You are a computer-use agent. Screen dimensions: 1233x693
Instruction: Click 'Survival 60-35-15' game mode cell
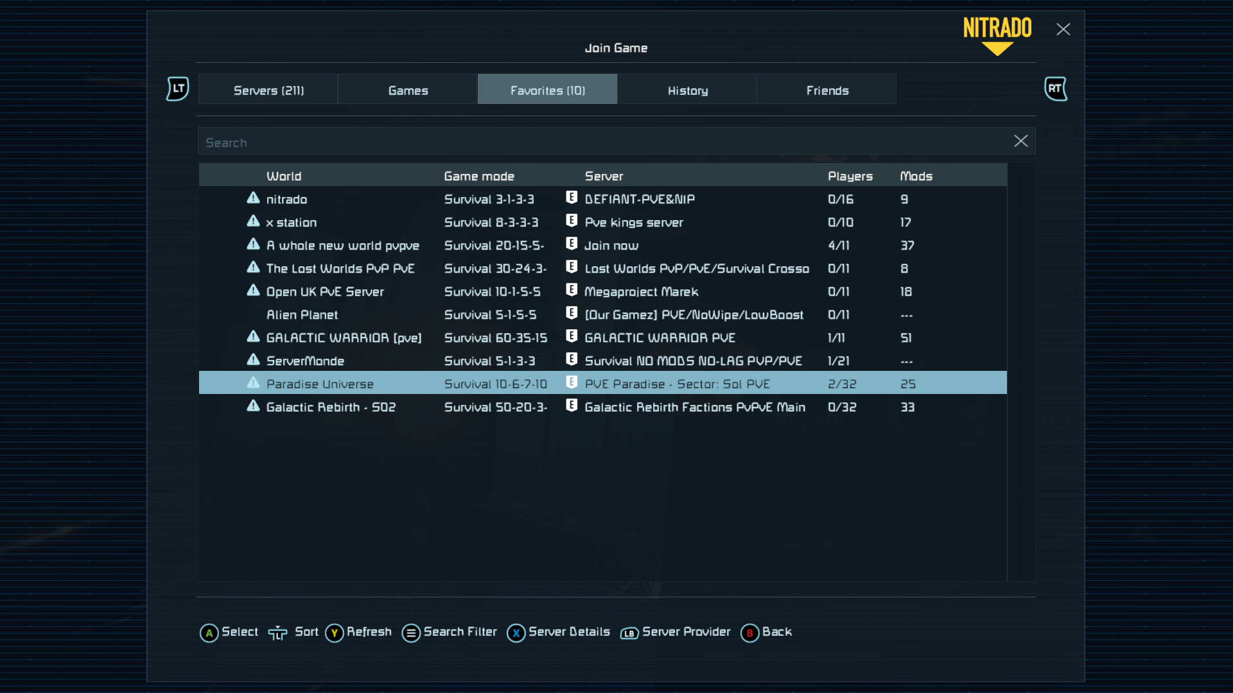coord(496,338)
